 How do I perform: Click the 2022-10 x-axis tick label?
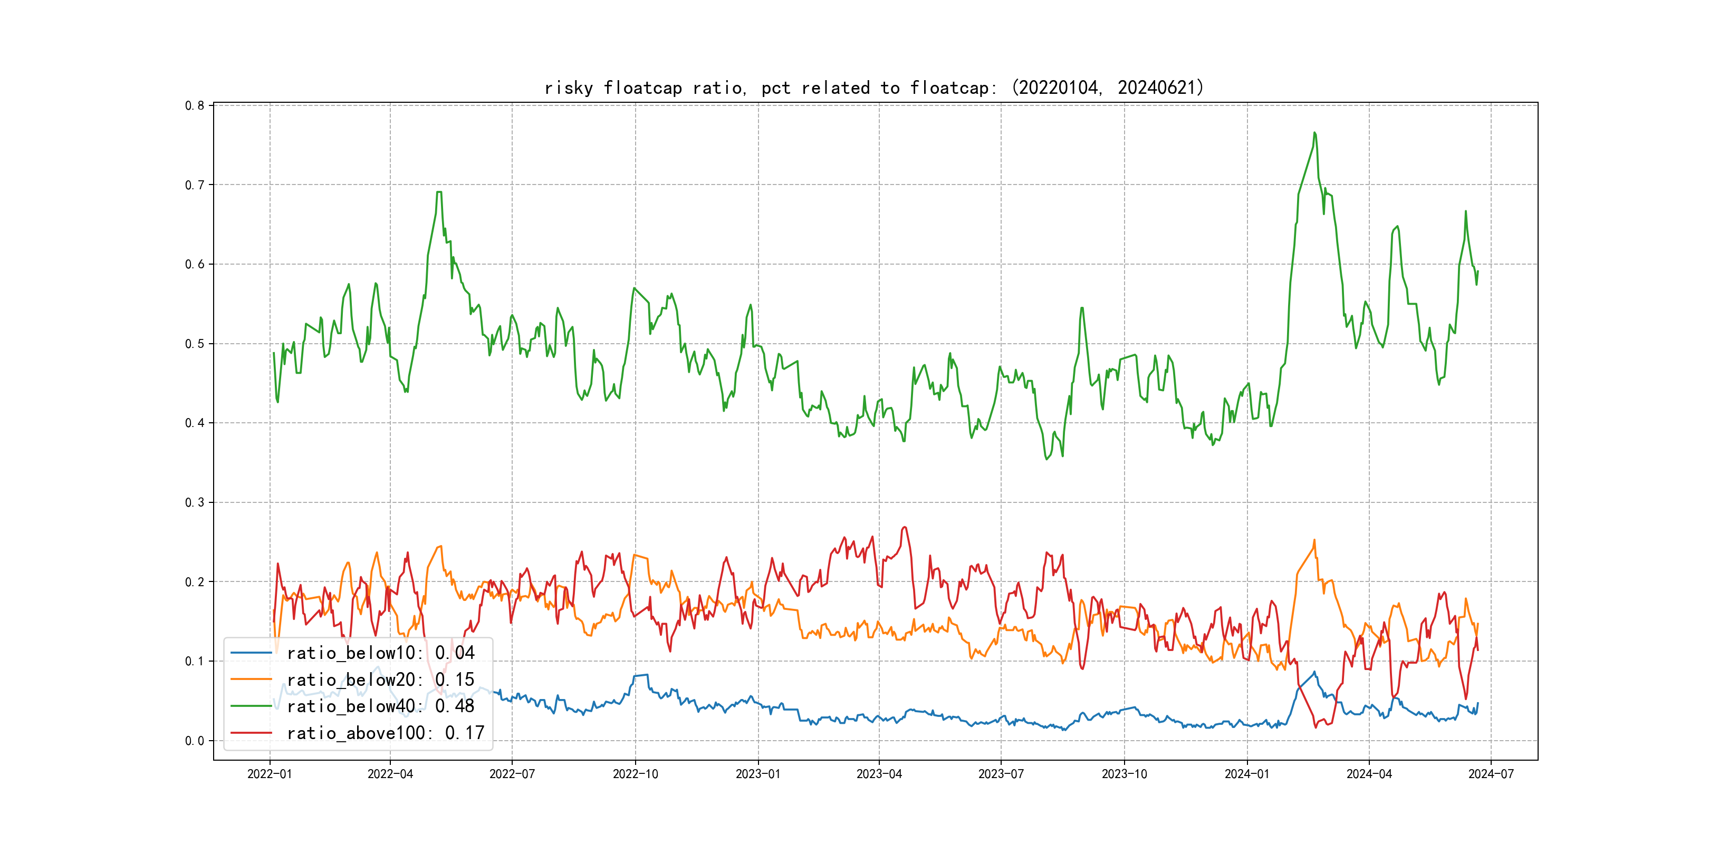[635, 774]
